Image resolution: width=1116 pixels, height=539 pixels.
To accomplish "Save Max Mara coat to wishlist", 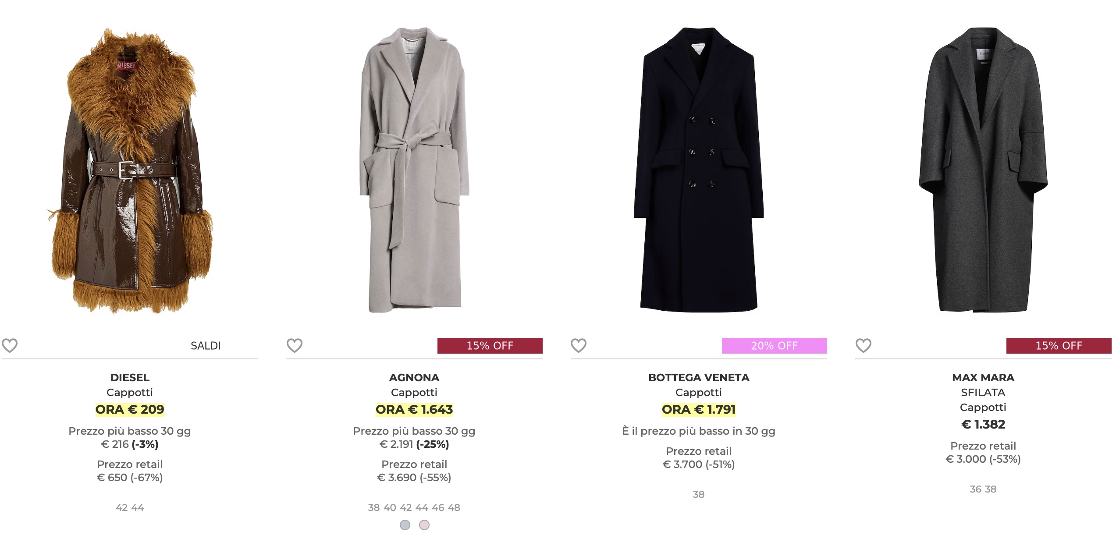I will pyautogui.click(x=864, y=346).
